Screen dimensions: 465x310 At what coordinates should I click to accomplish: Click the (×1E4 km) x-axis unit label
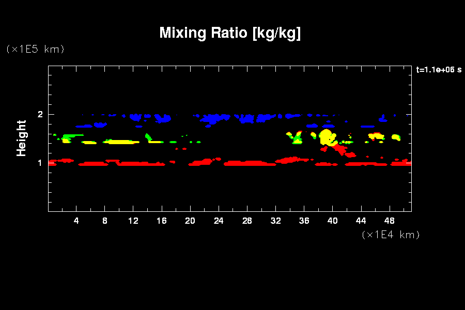(x=391, y=235)
